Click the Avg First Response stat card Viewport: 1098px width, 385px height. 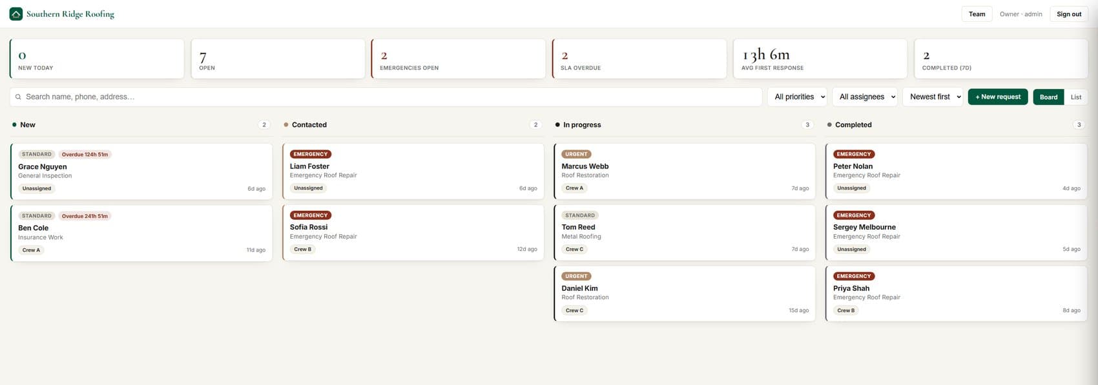[x=820, y=59]
